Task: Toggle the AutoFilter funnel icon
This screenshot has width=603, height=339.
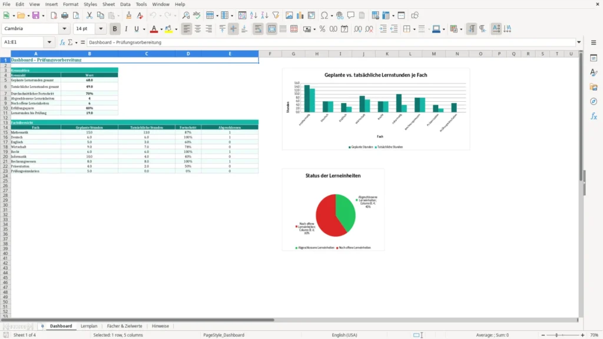Action: pyautogui.click(x=276, y=15)
